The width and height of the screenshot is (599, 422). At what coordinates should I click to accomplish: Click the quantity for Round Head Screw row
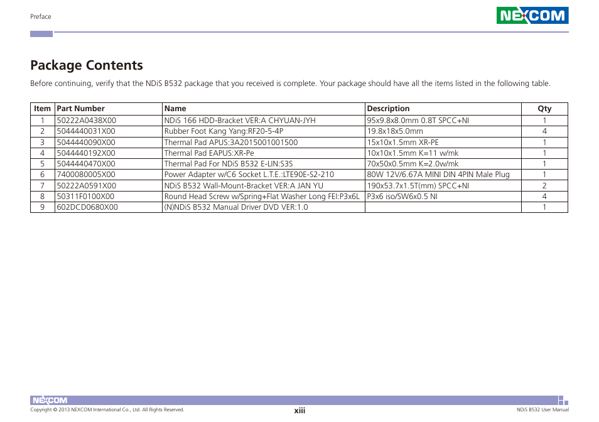tap(544, 197)
